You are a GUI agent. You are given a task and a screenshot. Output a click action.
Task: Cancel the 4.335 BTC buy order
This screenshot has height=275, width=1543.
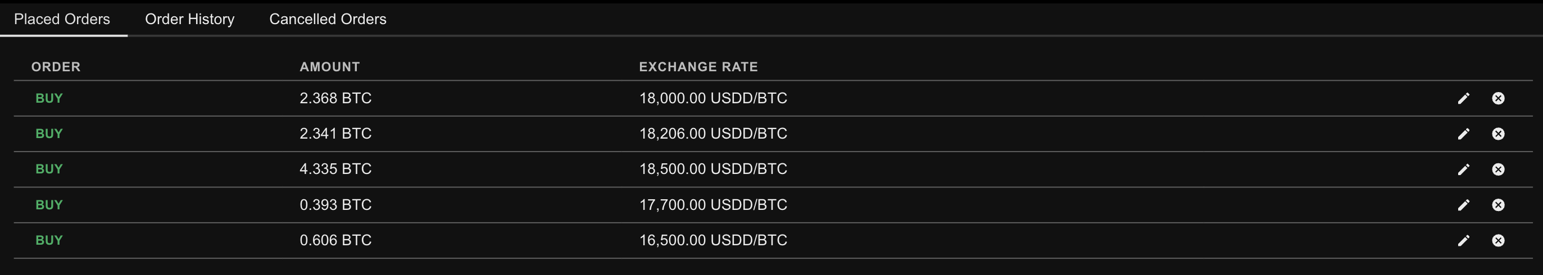[x=1498, y=170]
